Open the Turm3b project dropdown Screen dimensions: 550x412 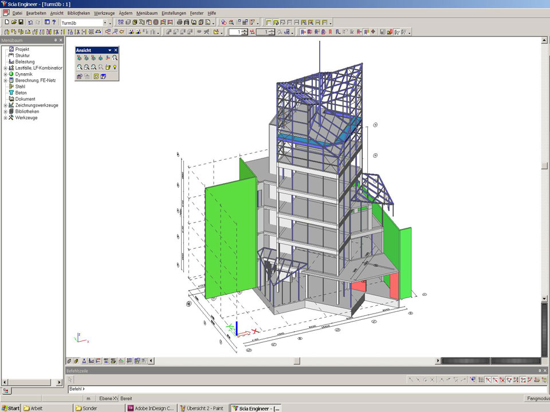(104, 22)
